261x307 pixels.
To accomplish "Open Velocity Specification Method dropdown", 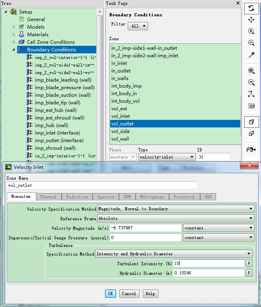I will click(175, 209).
